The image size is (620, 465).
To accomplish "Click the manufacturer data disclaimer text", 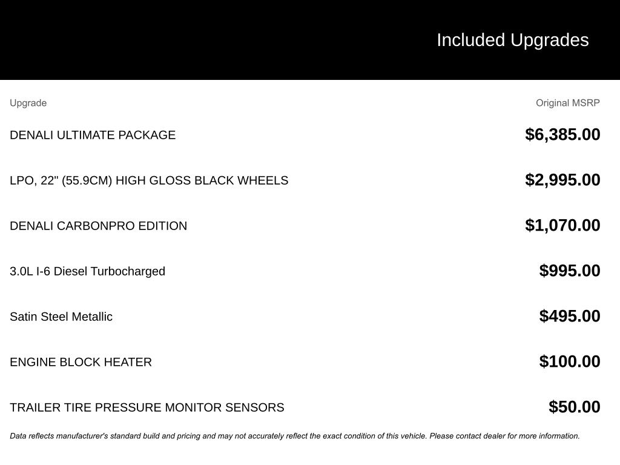I will pyautogui.click(x=295, y=436).
